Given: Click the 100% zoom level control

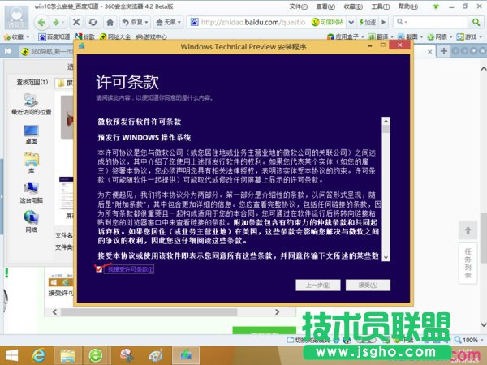Looking at the screenshot, I should 468,340.
